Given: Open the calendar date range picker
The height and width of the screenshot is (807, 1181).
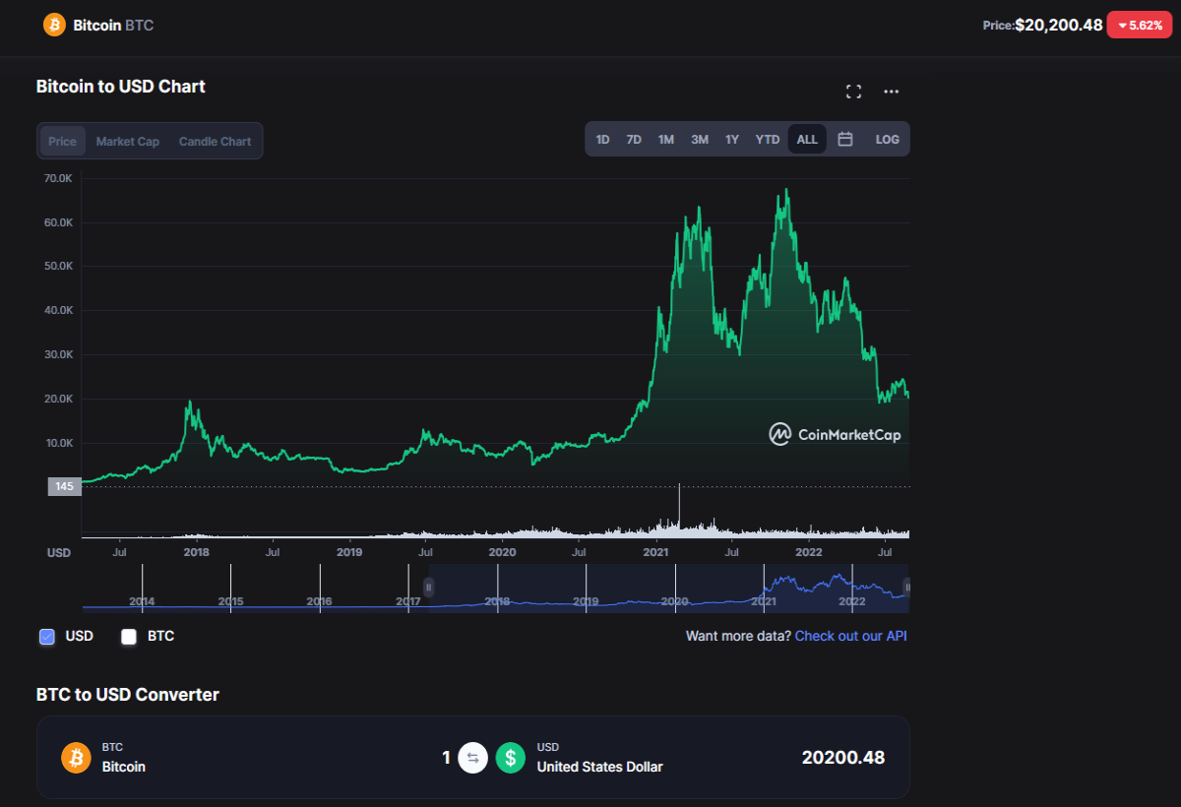Looking at the screenshot, I should [x=844, y=140].
